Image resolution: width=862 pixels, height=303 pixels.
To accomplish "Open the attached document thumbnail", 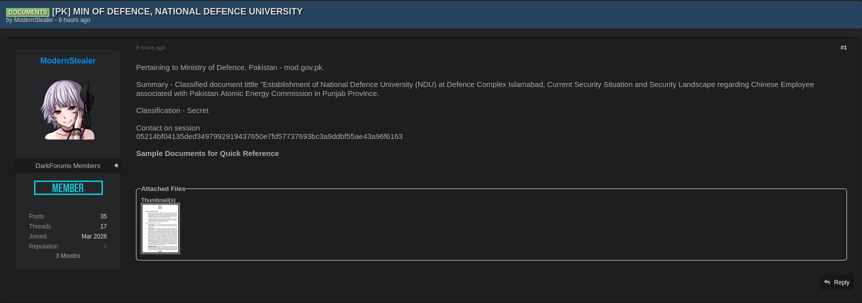I will (x=160, y=228).
